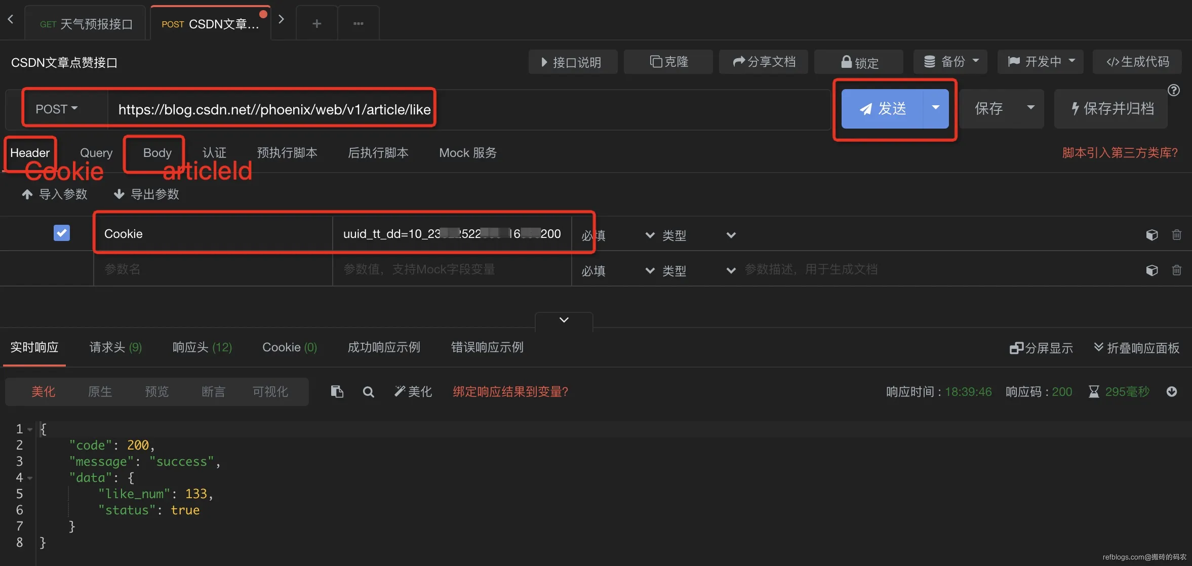Delete the empty parameter row
This screenshot has width=1192, height=566.
pyautogui.click(x=1176, y=270)
